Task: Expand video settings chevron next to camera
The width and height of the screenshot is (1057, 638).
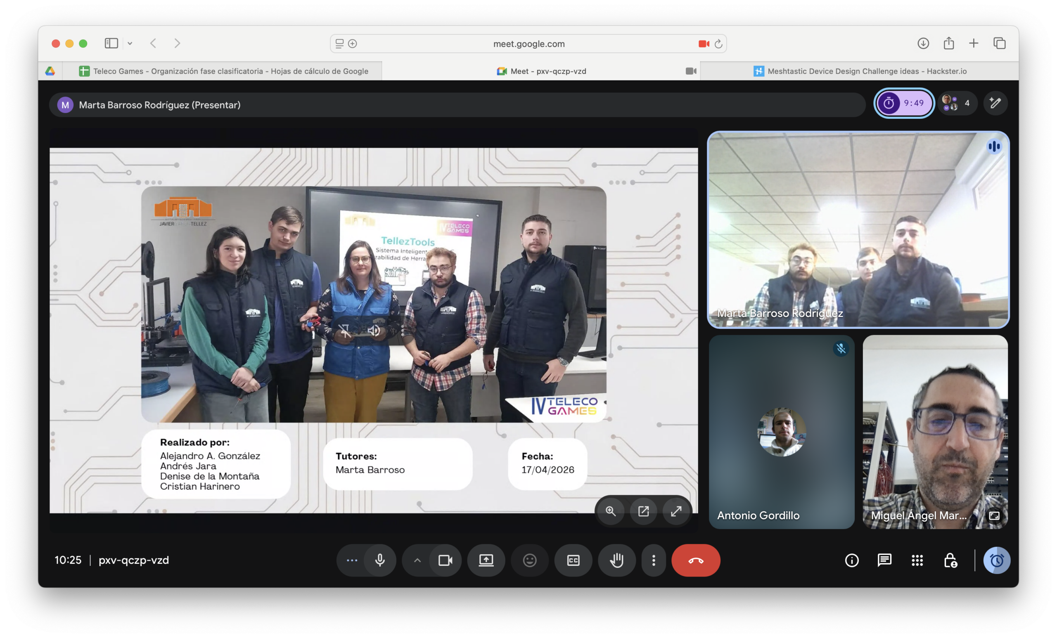Action: [x=417, y=560]
